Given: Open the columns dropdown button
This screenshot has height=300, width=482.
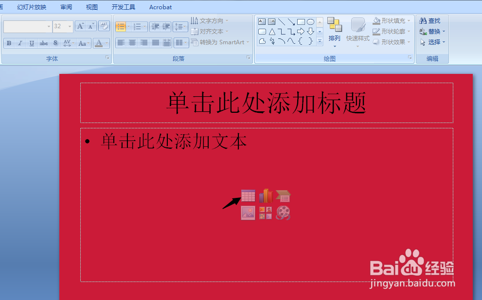Looking at the screenshot, I should 181,43.
